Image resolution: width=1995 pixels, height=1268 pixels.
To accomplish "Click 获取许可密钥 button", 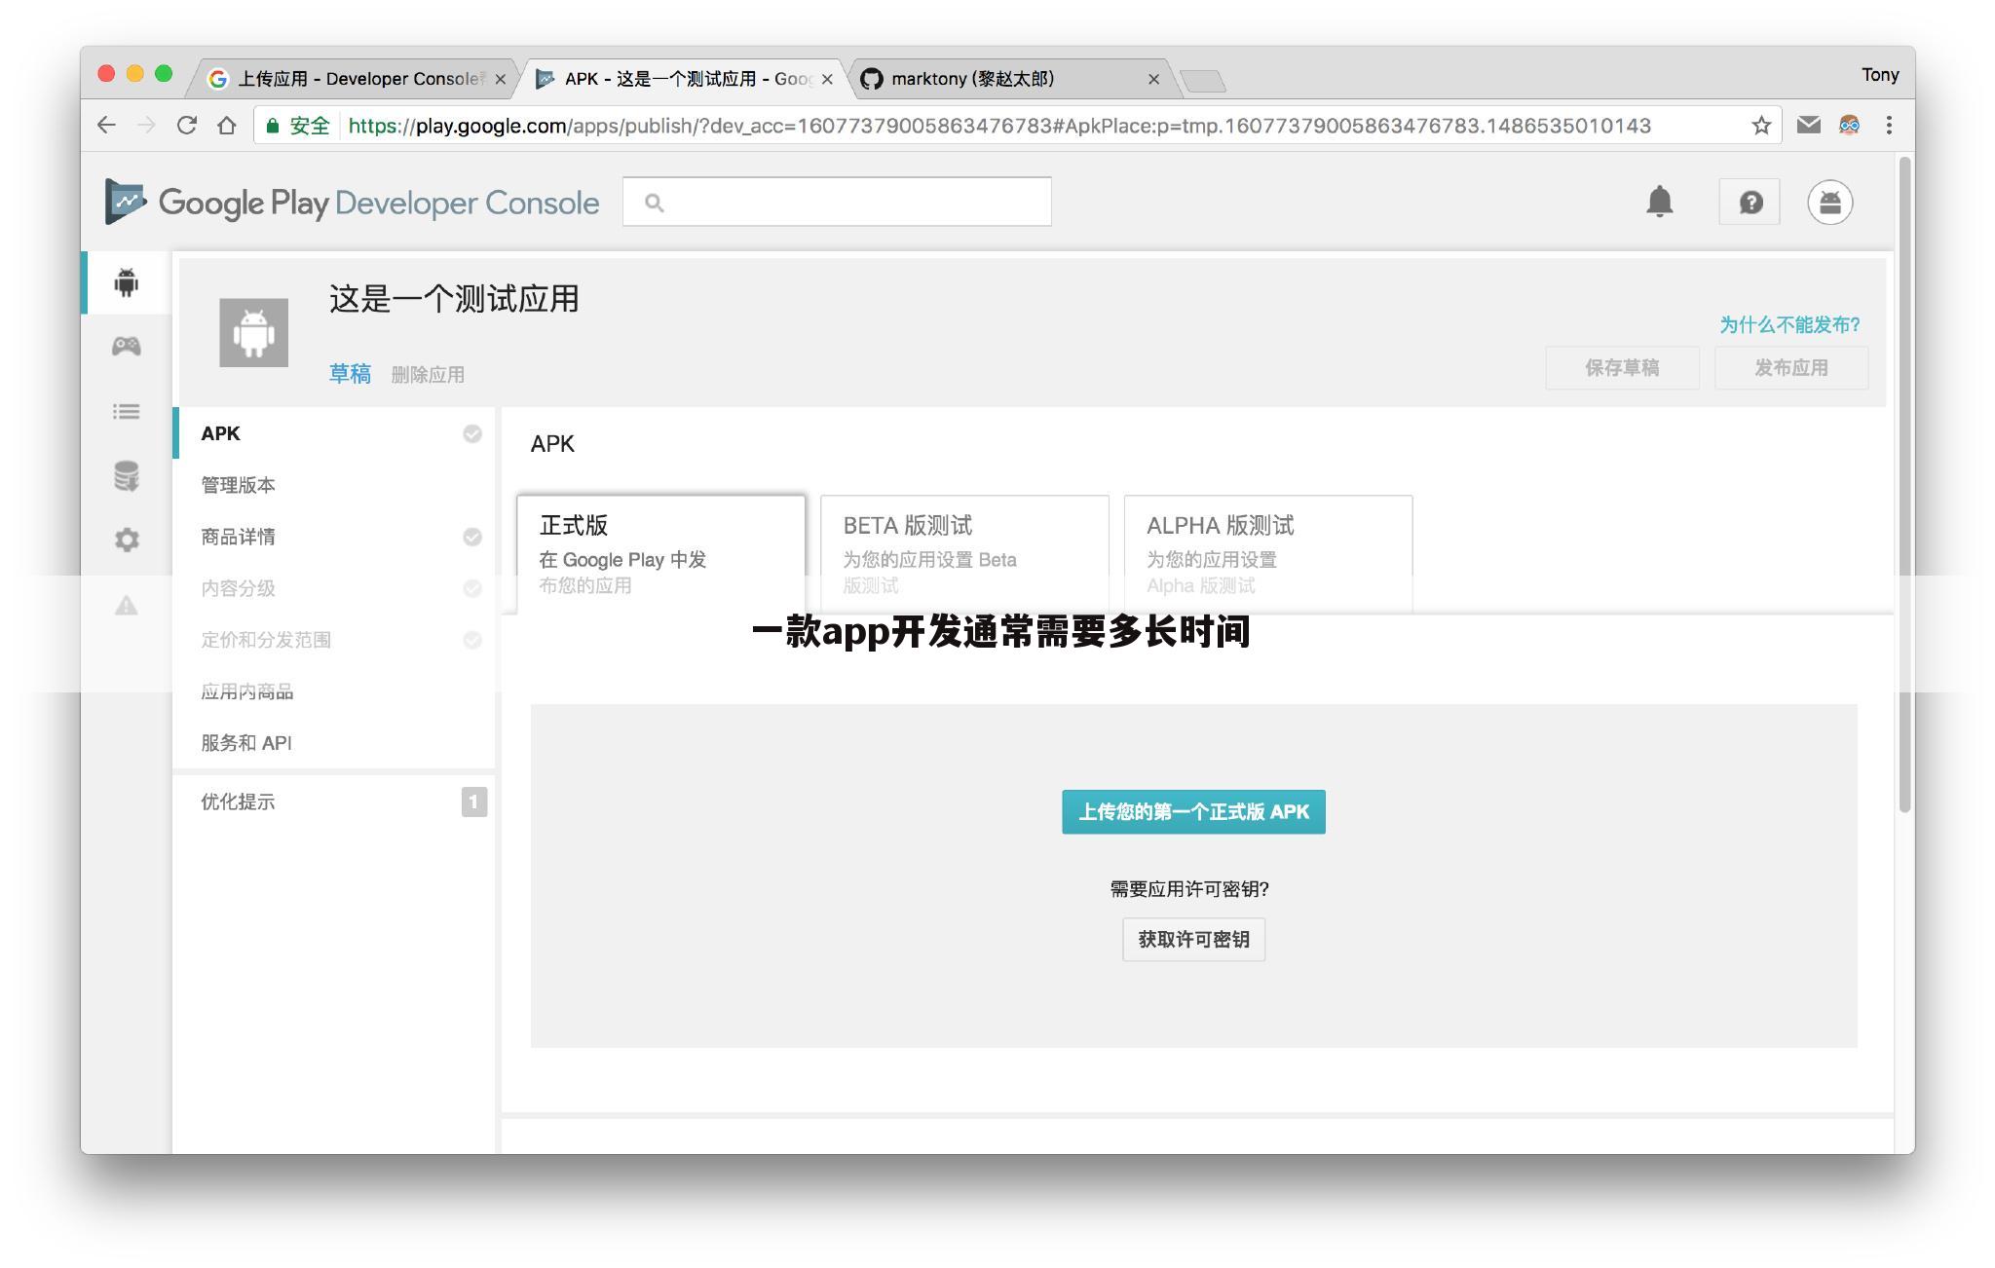I will [1193, 940].
